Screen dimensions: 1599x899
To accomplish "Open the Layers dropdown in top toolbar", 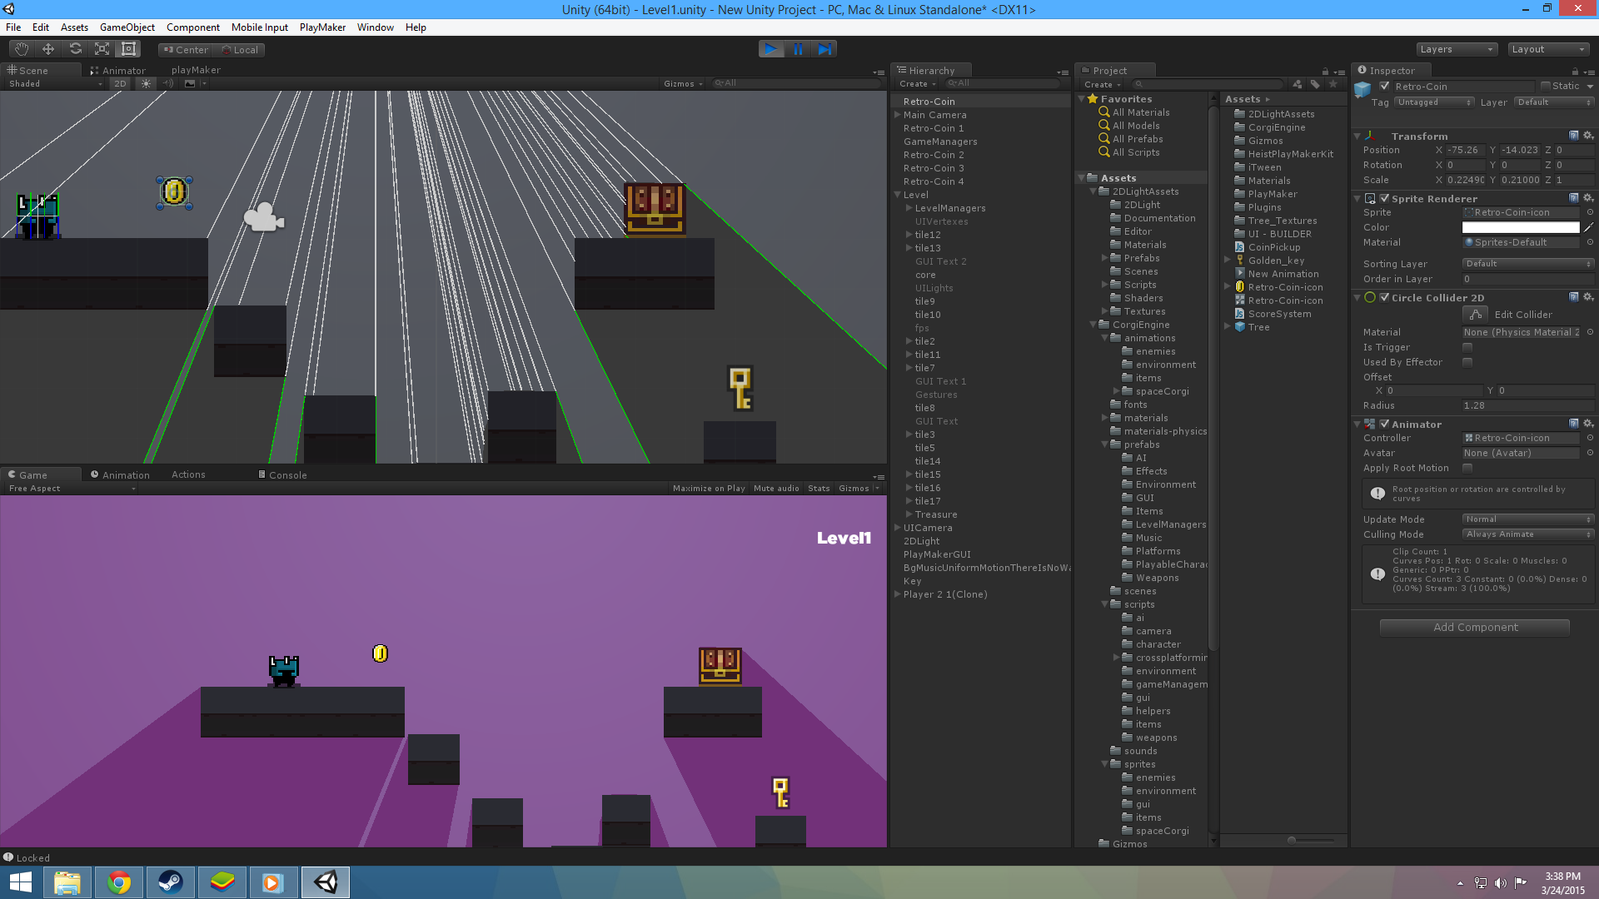I will [1457, 49].
